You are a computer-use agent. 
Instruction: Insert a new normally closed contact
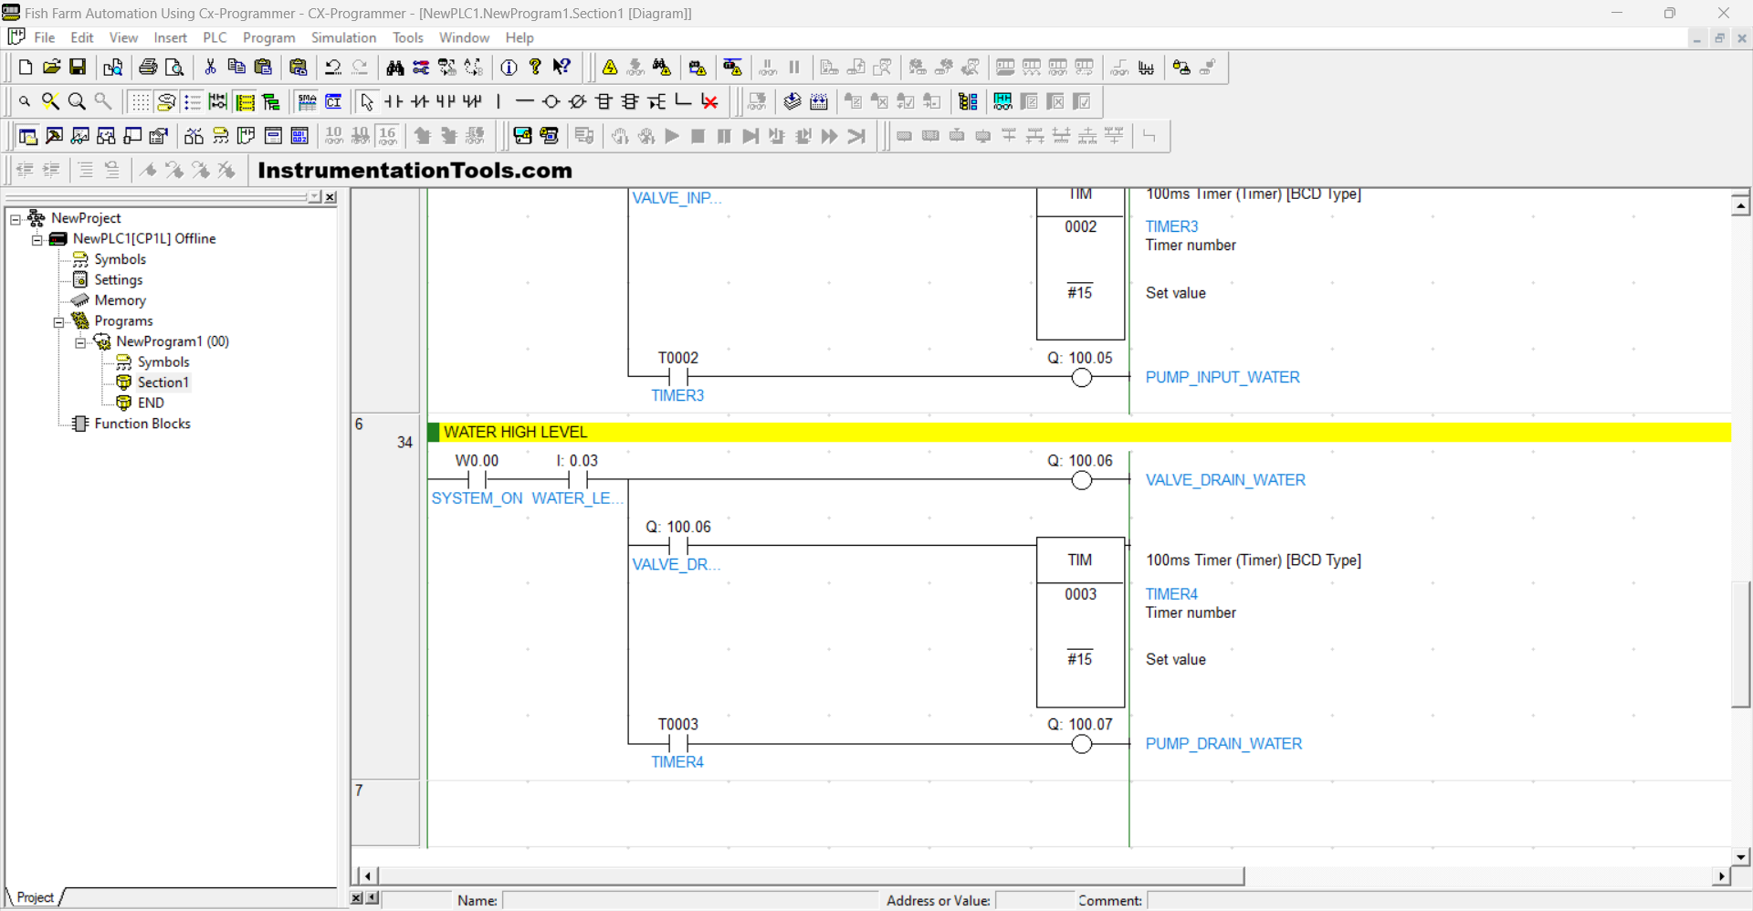click(420, 101)
